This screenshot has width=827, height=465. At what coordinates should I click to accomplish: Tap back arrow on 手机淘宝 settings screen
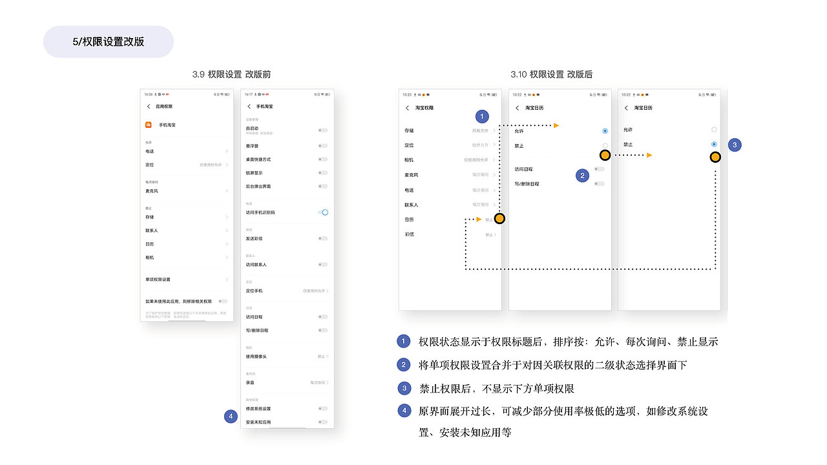tap(249, 106)
